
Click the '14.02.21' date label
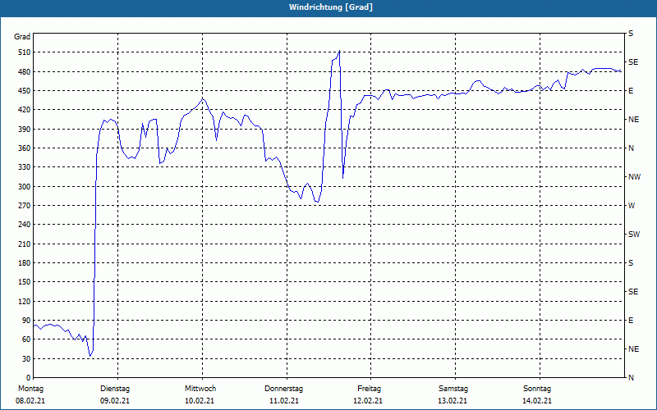pos(537,401)
